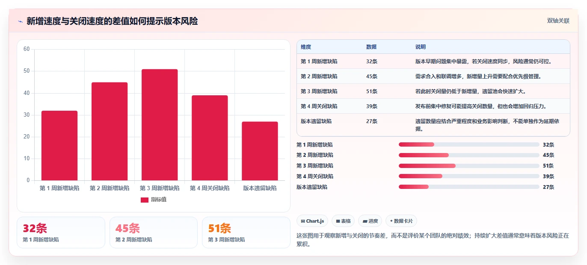Viewport: 587px width, 265px height.
Task: Click the 版本遗留缺陷 bar in chart
Action: 260,151
